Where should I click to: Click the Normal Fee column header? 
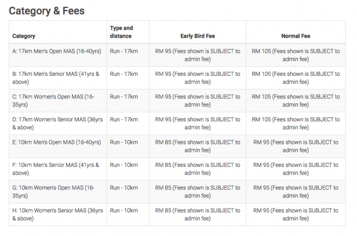pos(296,36)
